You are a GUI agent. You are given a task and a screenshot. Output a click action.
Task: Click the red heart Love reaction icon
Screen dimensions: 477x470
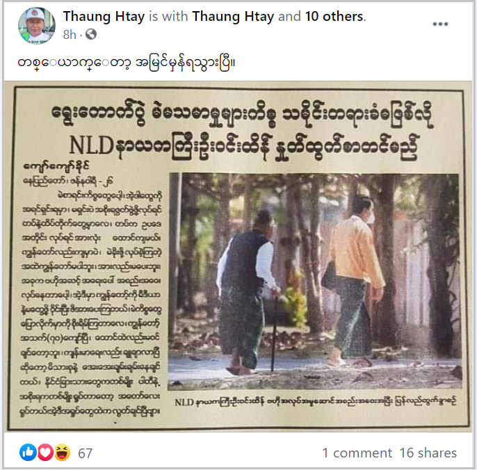click(x=45, y=453)
